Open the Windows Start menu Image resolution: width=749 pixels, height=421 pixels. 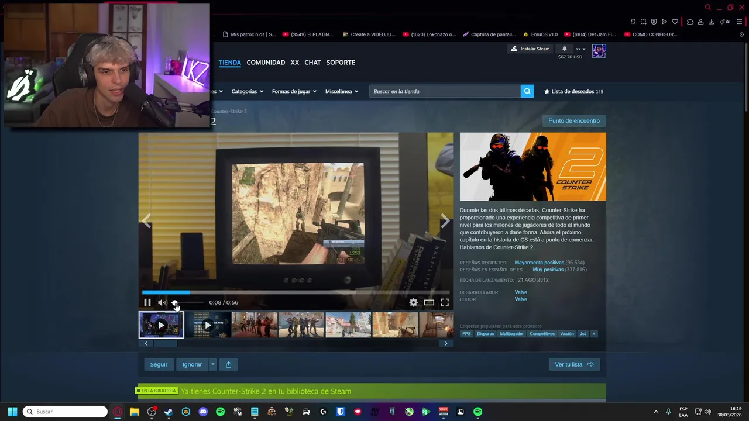[12, 412]
